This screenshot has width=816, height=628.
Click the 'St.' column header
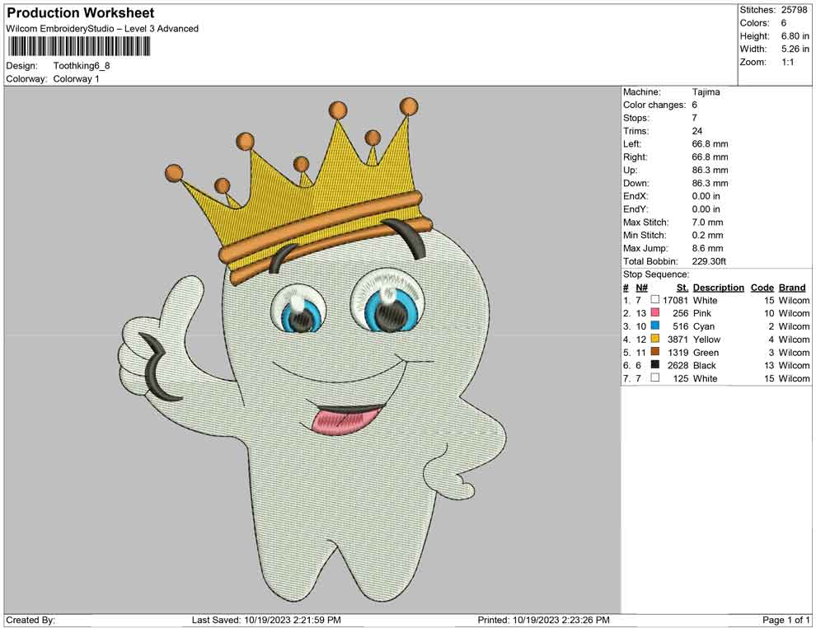tap(682, 287)
